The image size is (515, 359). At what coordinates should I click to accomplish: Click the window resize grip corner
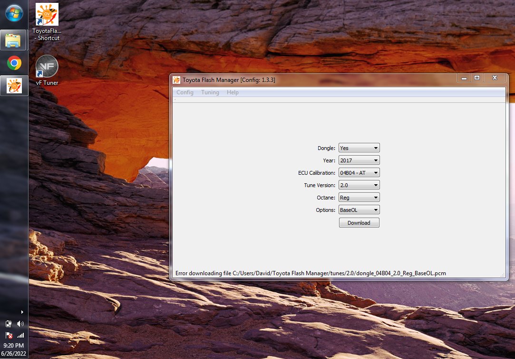(x=503, y=275)
